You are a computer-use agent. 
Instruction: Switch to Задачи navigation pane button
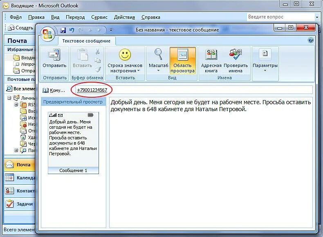20,204
